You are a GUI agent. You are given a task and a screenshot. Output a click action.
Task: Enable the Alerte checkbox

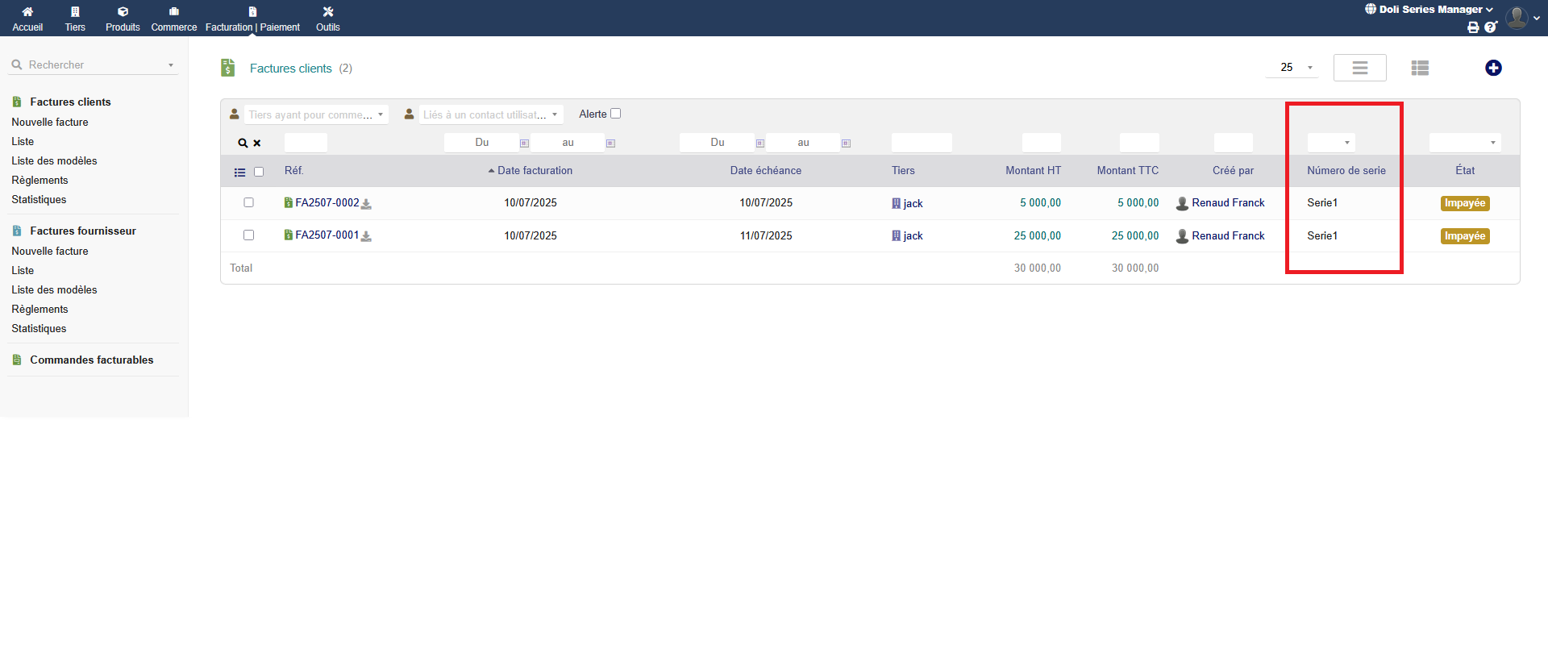coord(616,114)
